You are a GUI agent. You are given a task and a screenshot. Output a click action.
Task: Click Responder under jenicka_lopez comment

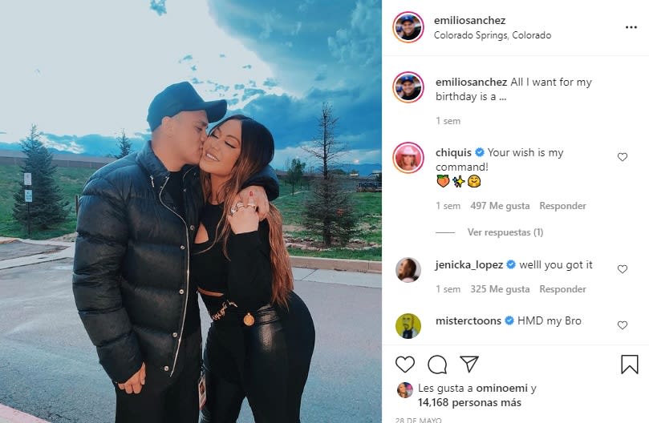click(x=562, y=289)
